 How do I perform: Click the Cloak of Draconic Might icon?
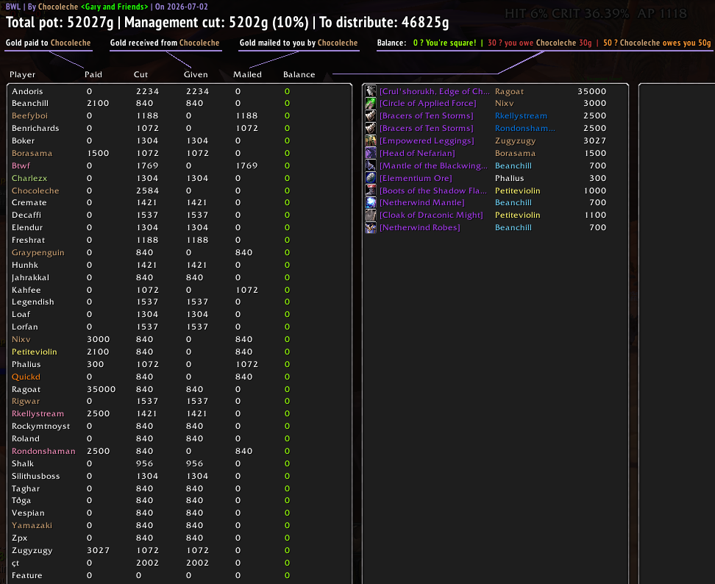point(371,216)
